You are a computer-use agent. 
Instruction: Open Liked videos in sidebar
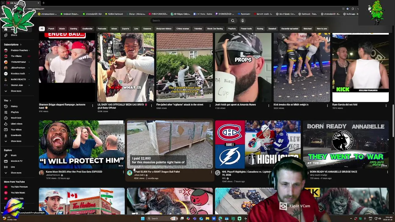tap(17, 124)
